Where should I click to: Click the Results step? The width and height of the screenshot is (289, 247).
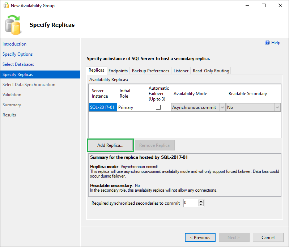tap(9, 115)
